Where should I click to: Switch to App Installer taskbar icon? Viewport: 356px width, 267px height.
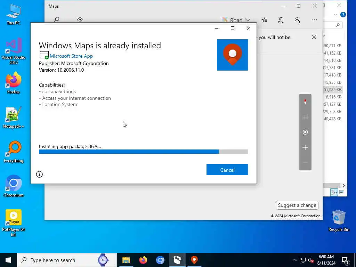pos(177,260)
